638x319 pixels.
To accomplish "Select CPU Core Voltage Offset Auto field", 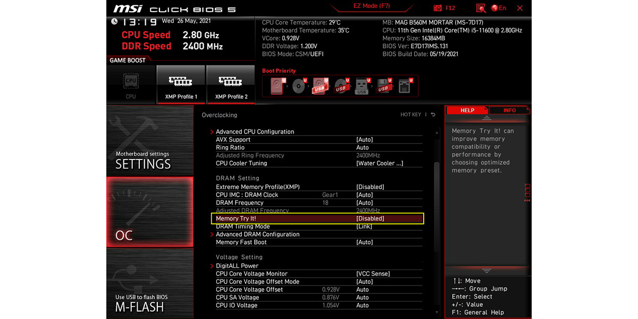I will point(319,289).
